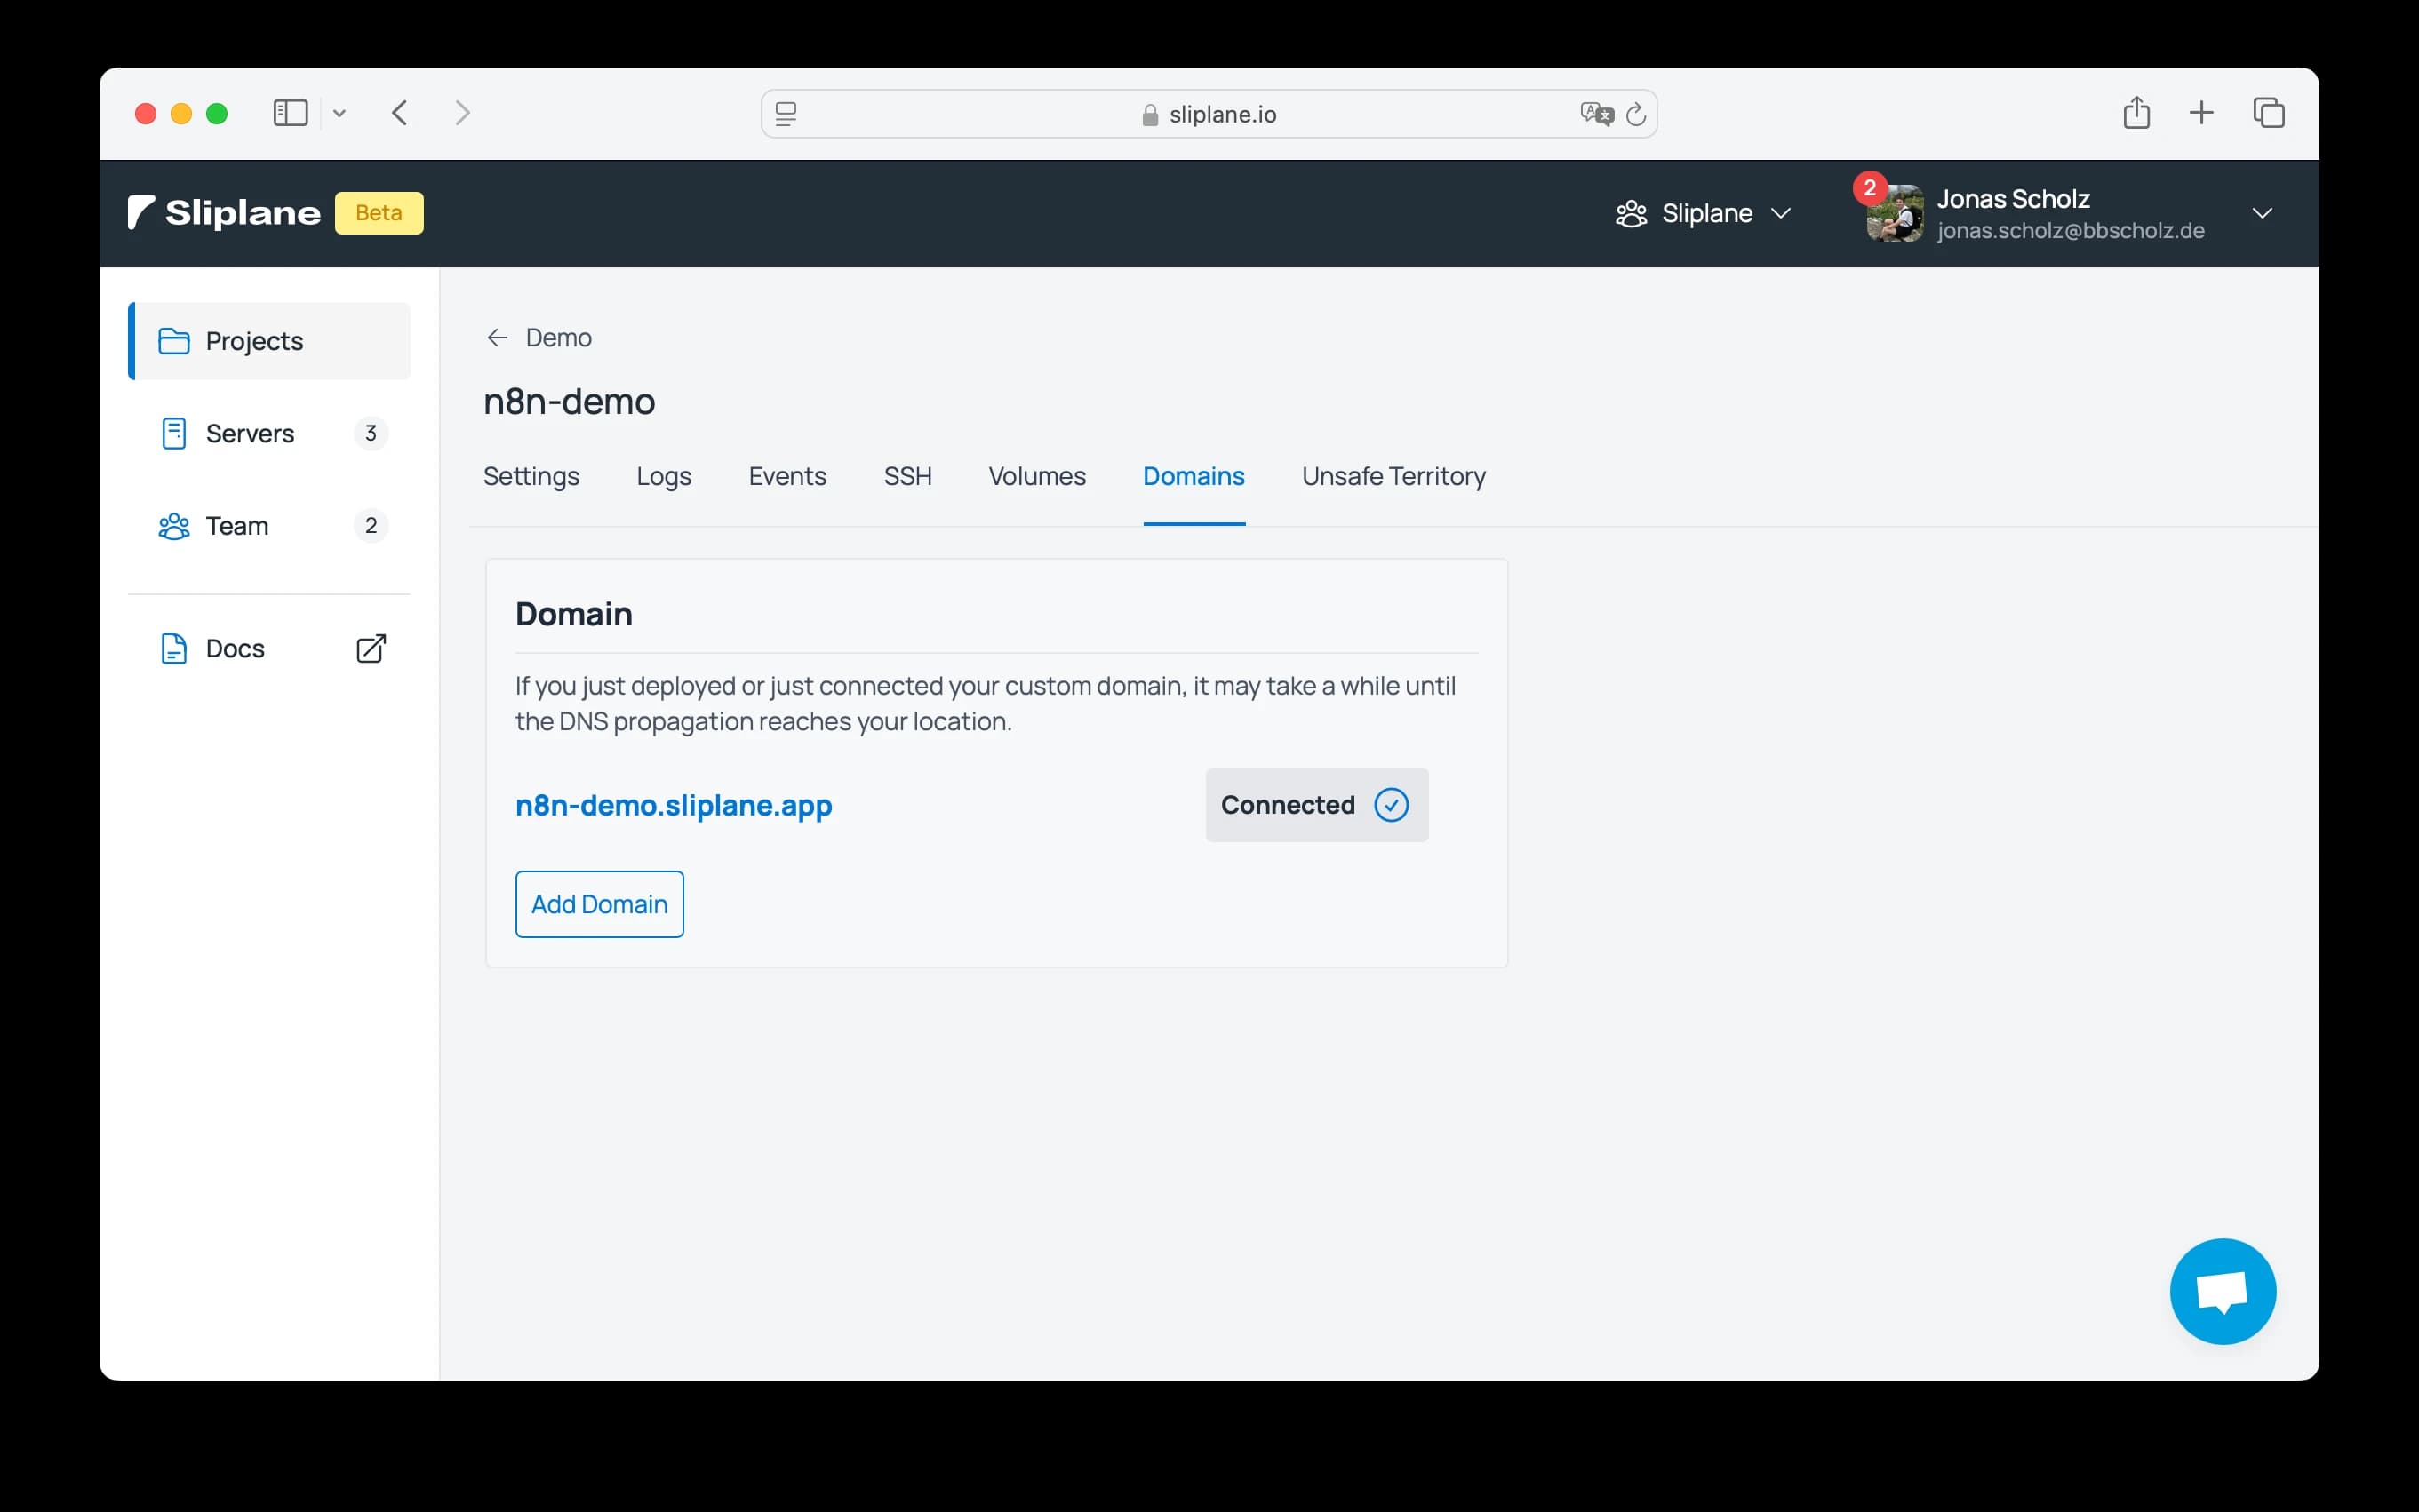
Task: Click the translate icon in address bar
Action: click(1597, 114)
